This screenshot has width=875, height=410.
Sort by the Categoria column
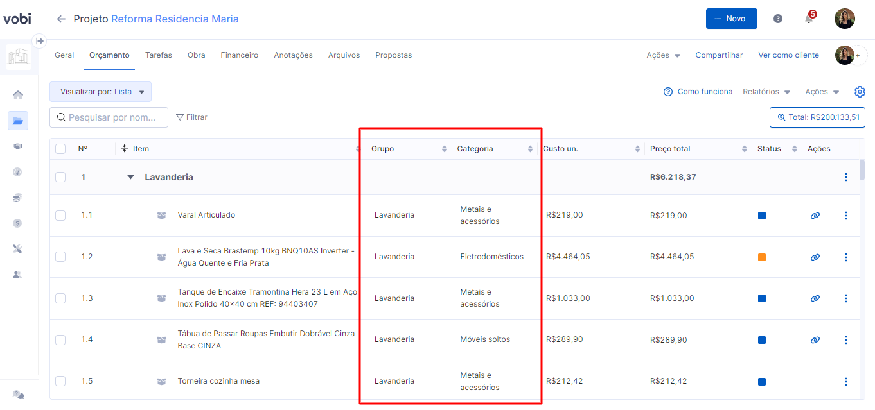[x=530, y=149]
